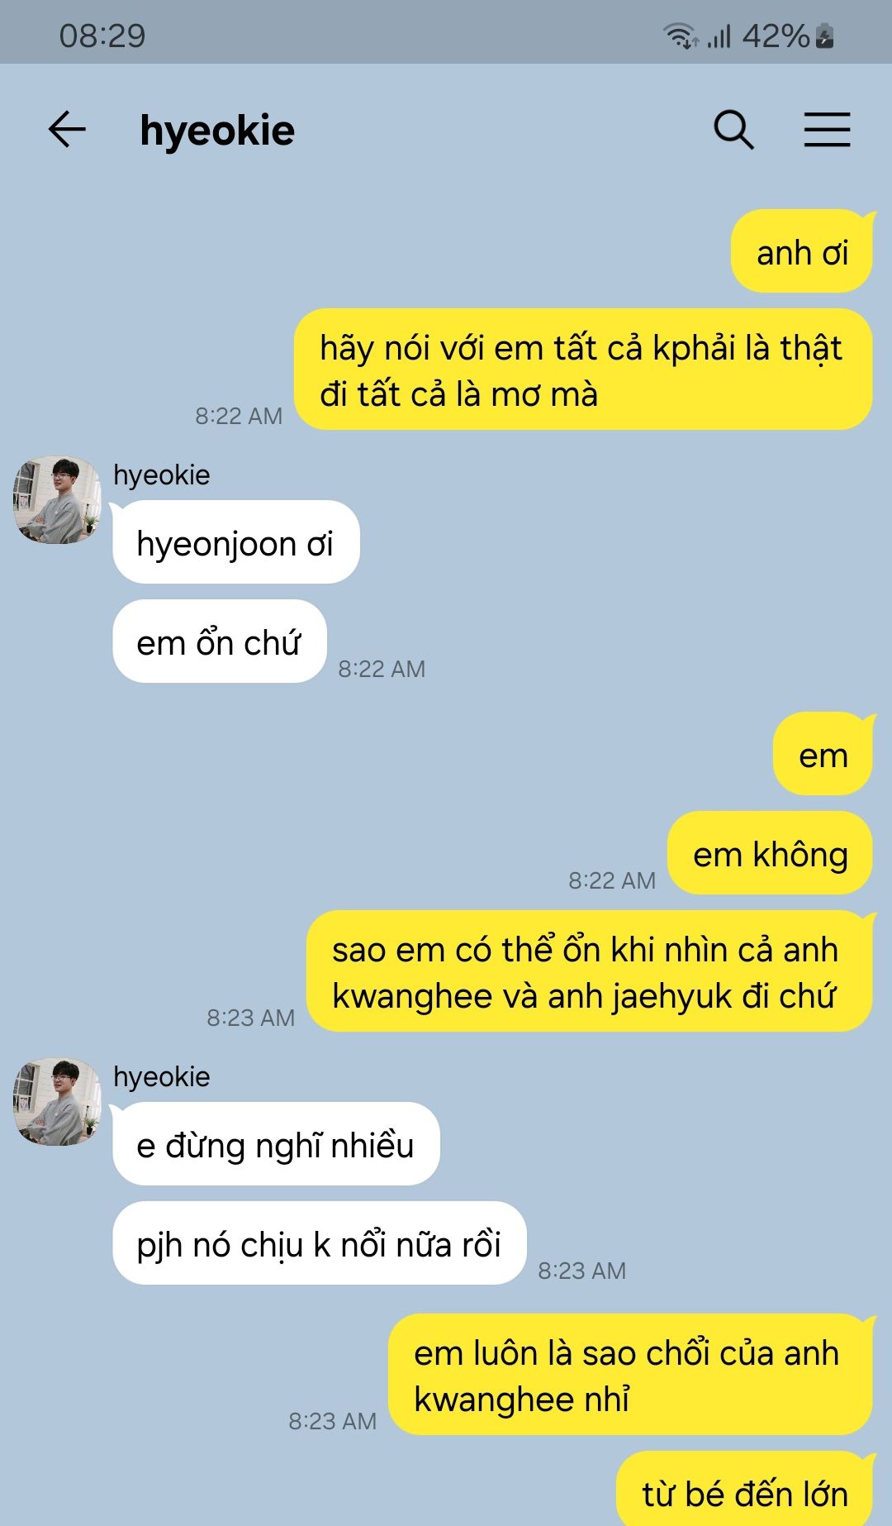The width and height of the screenshot is (892, 1526).
Task: Select the 'em ổn chứ' message bubble
Action: tap(219, 641)
